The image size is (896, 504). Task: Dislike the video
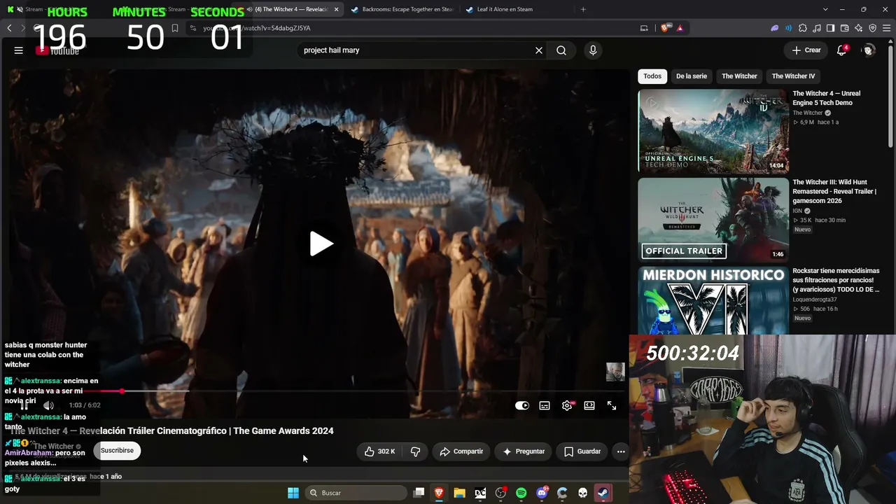(x=415, y=451)
